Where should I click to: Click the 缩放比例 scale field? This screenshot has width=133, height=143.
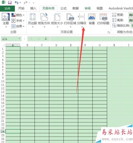(132, 26)
